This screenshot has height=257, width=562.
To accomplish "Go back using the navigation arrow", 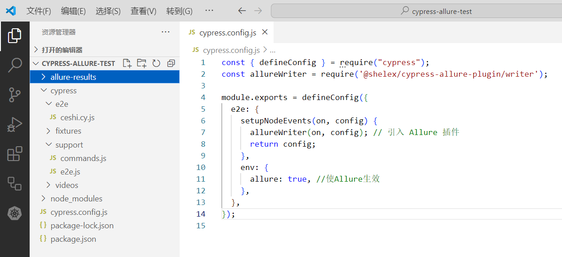I will point(242,11).
